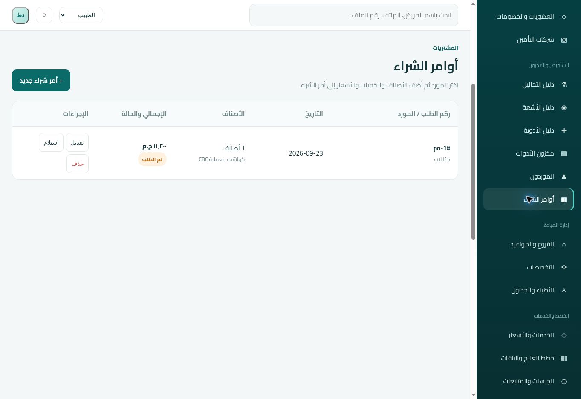Click the order total ١١٬٢٠٠ ج.م
581x399 pixels.
(x=154, y=147)
